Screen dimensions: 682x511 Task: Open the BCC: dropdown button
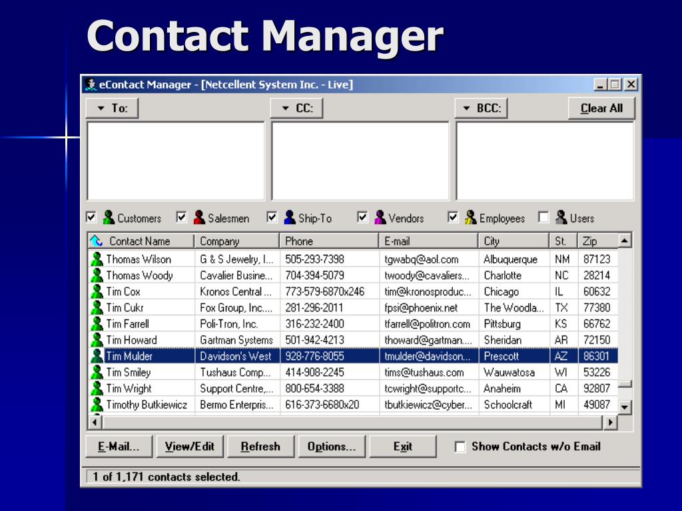click(481, 108)
